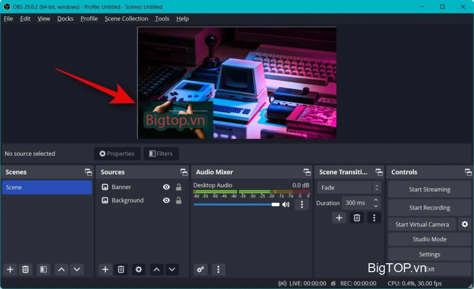This screenshot has height=289, width=474.
Task: Click the Bigtop.vn banner in the preview
Action: 176,120
